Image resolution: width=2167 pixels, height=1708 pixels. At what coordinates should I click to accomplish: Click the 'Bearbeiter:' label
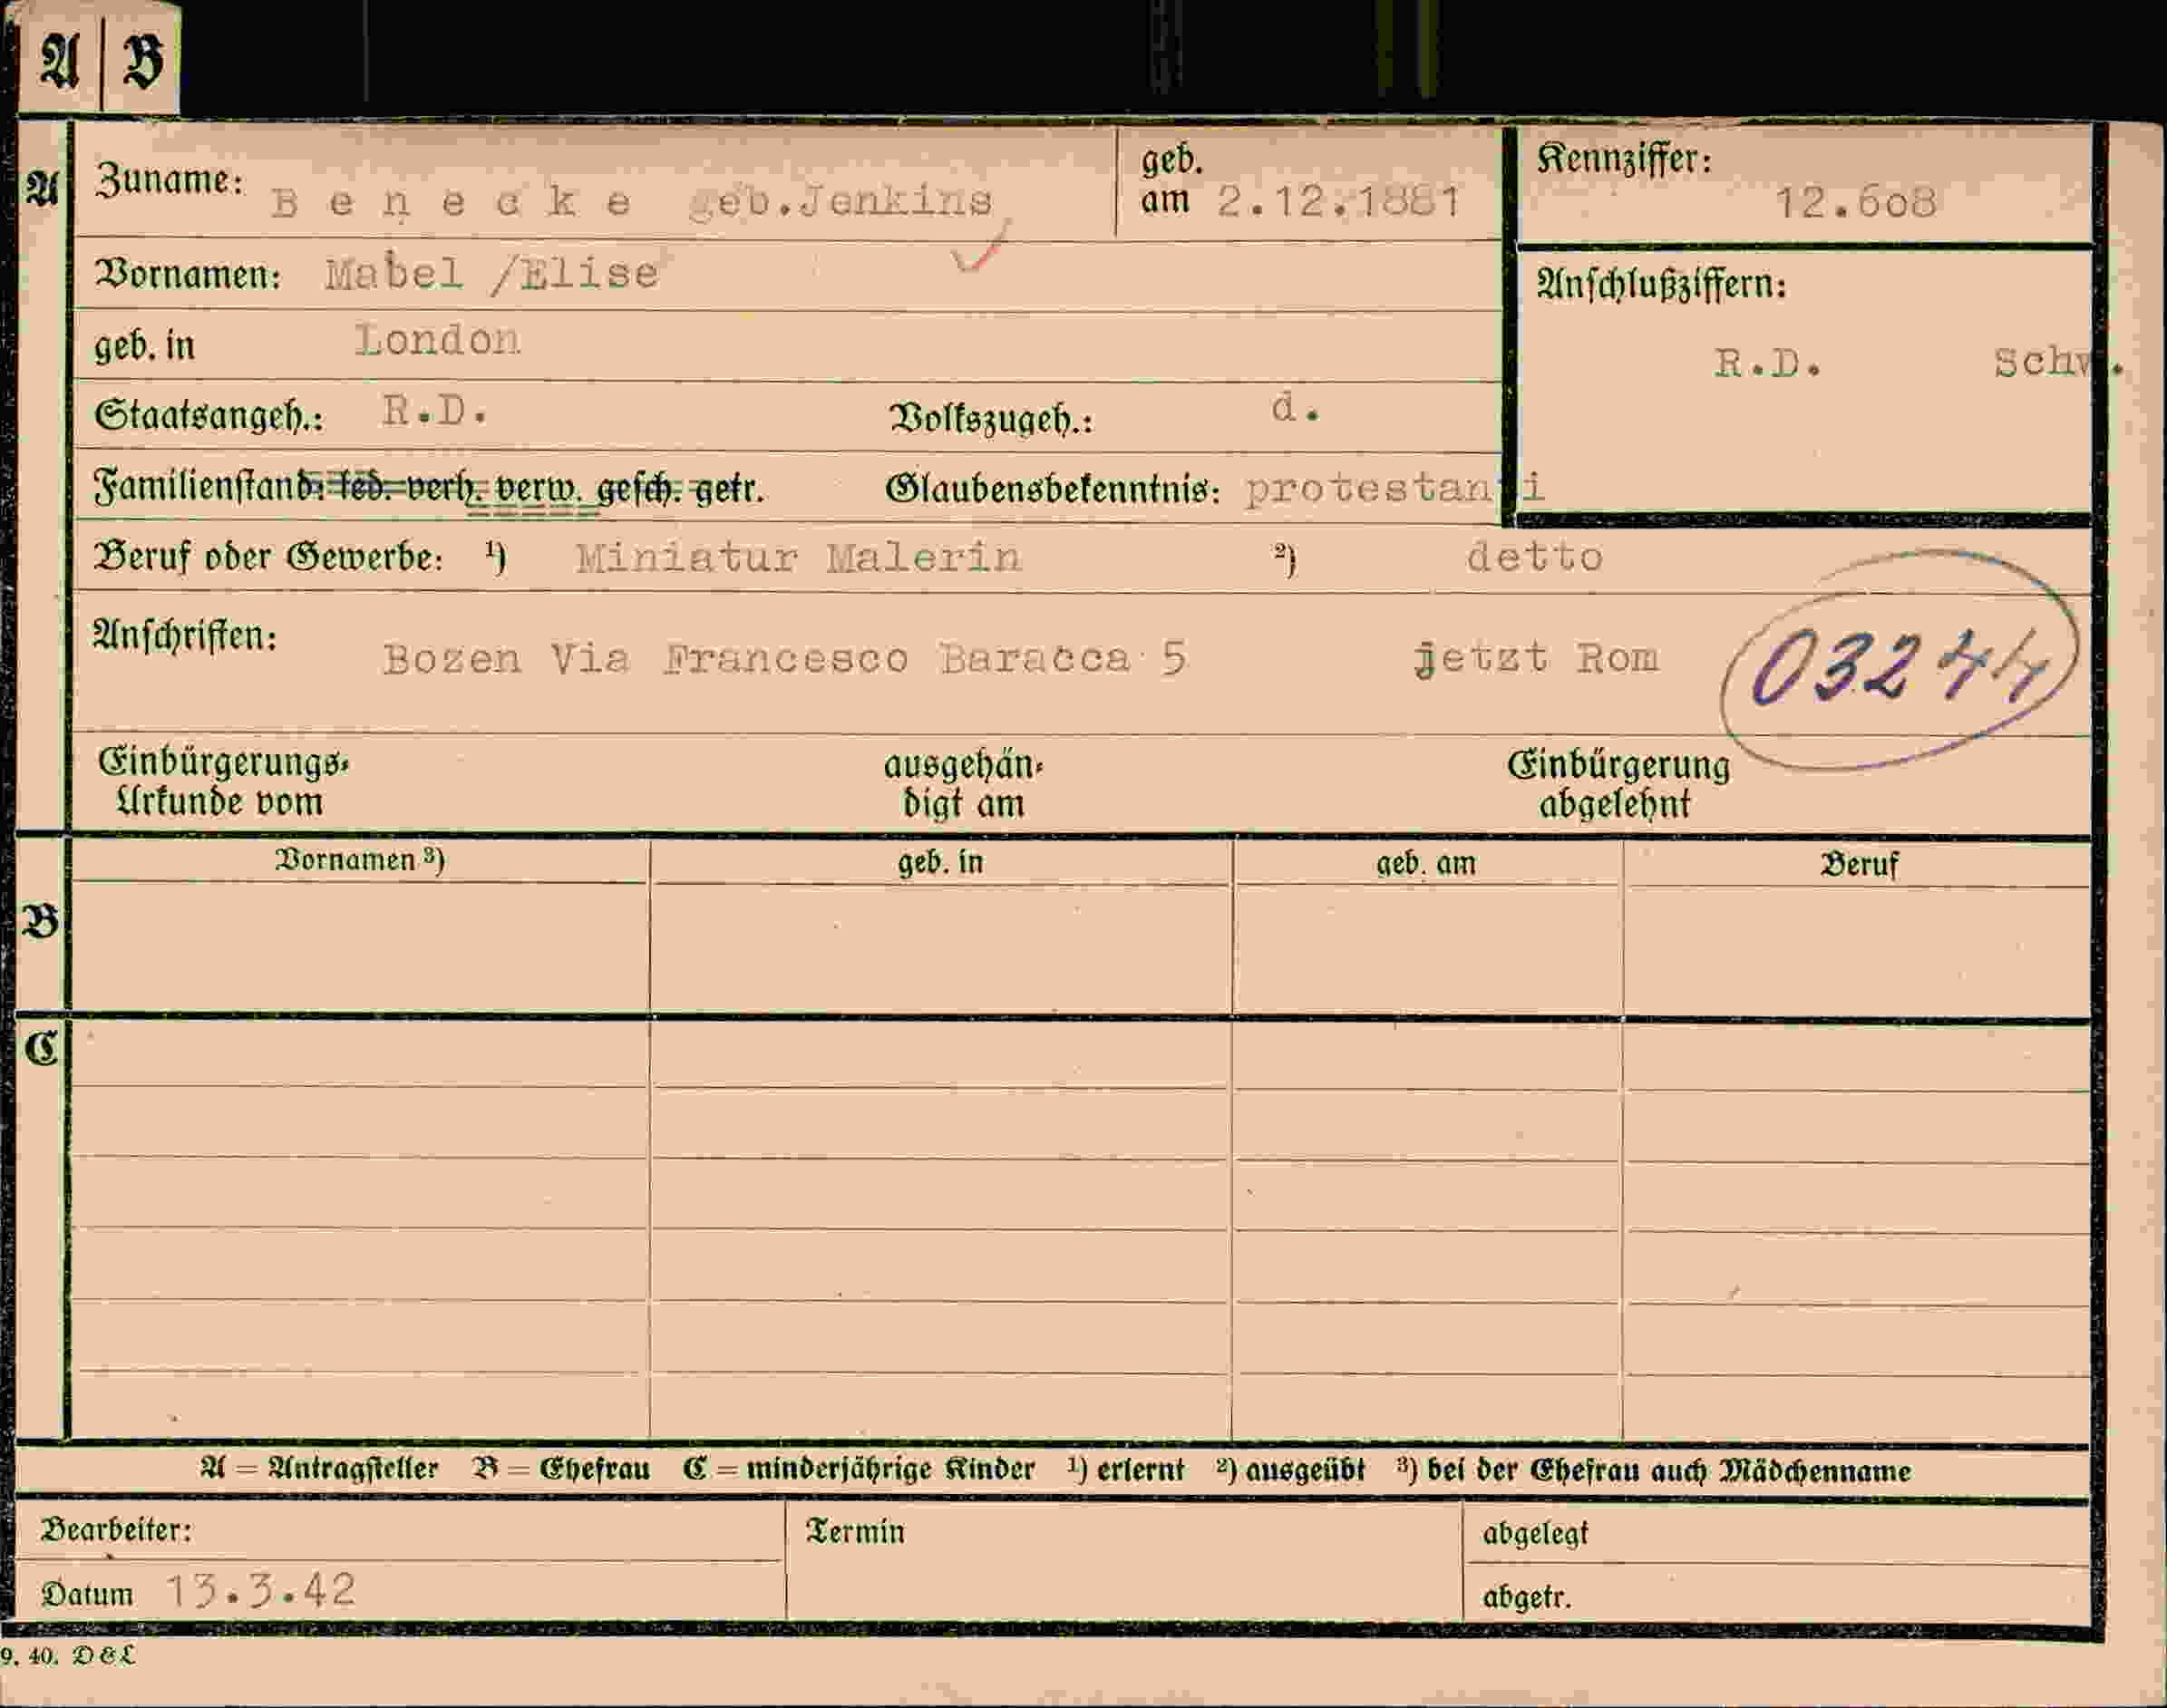coord(116,1530)
